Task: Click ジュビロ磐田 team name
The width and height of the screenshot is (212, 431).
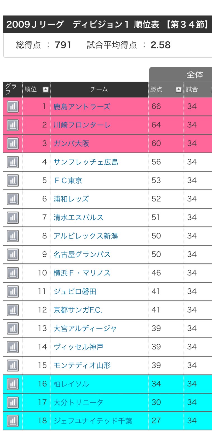Action: pos(75,291)
